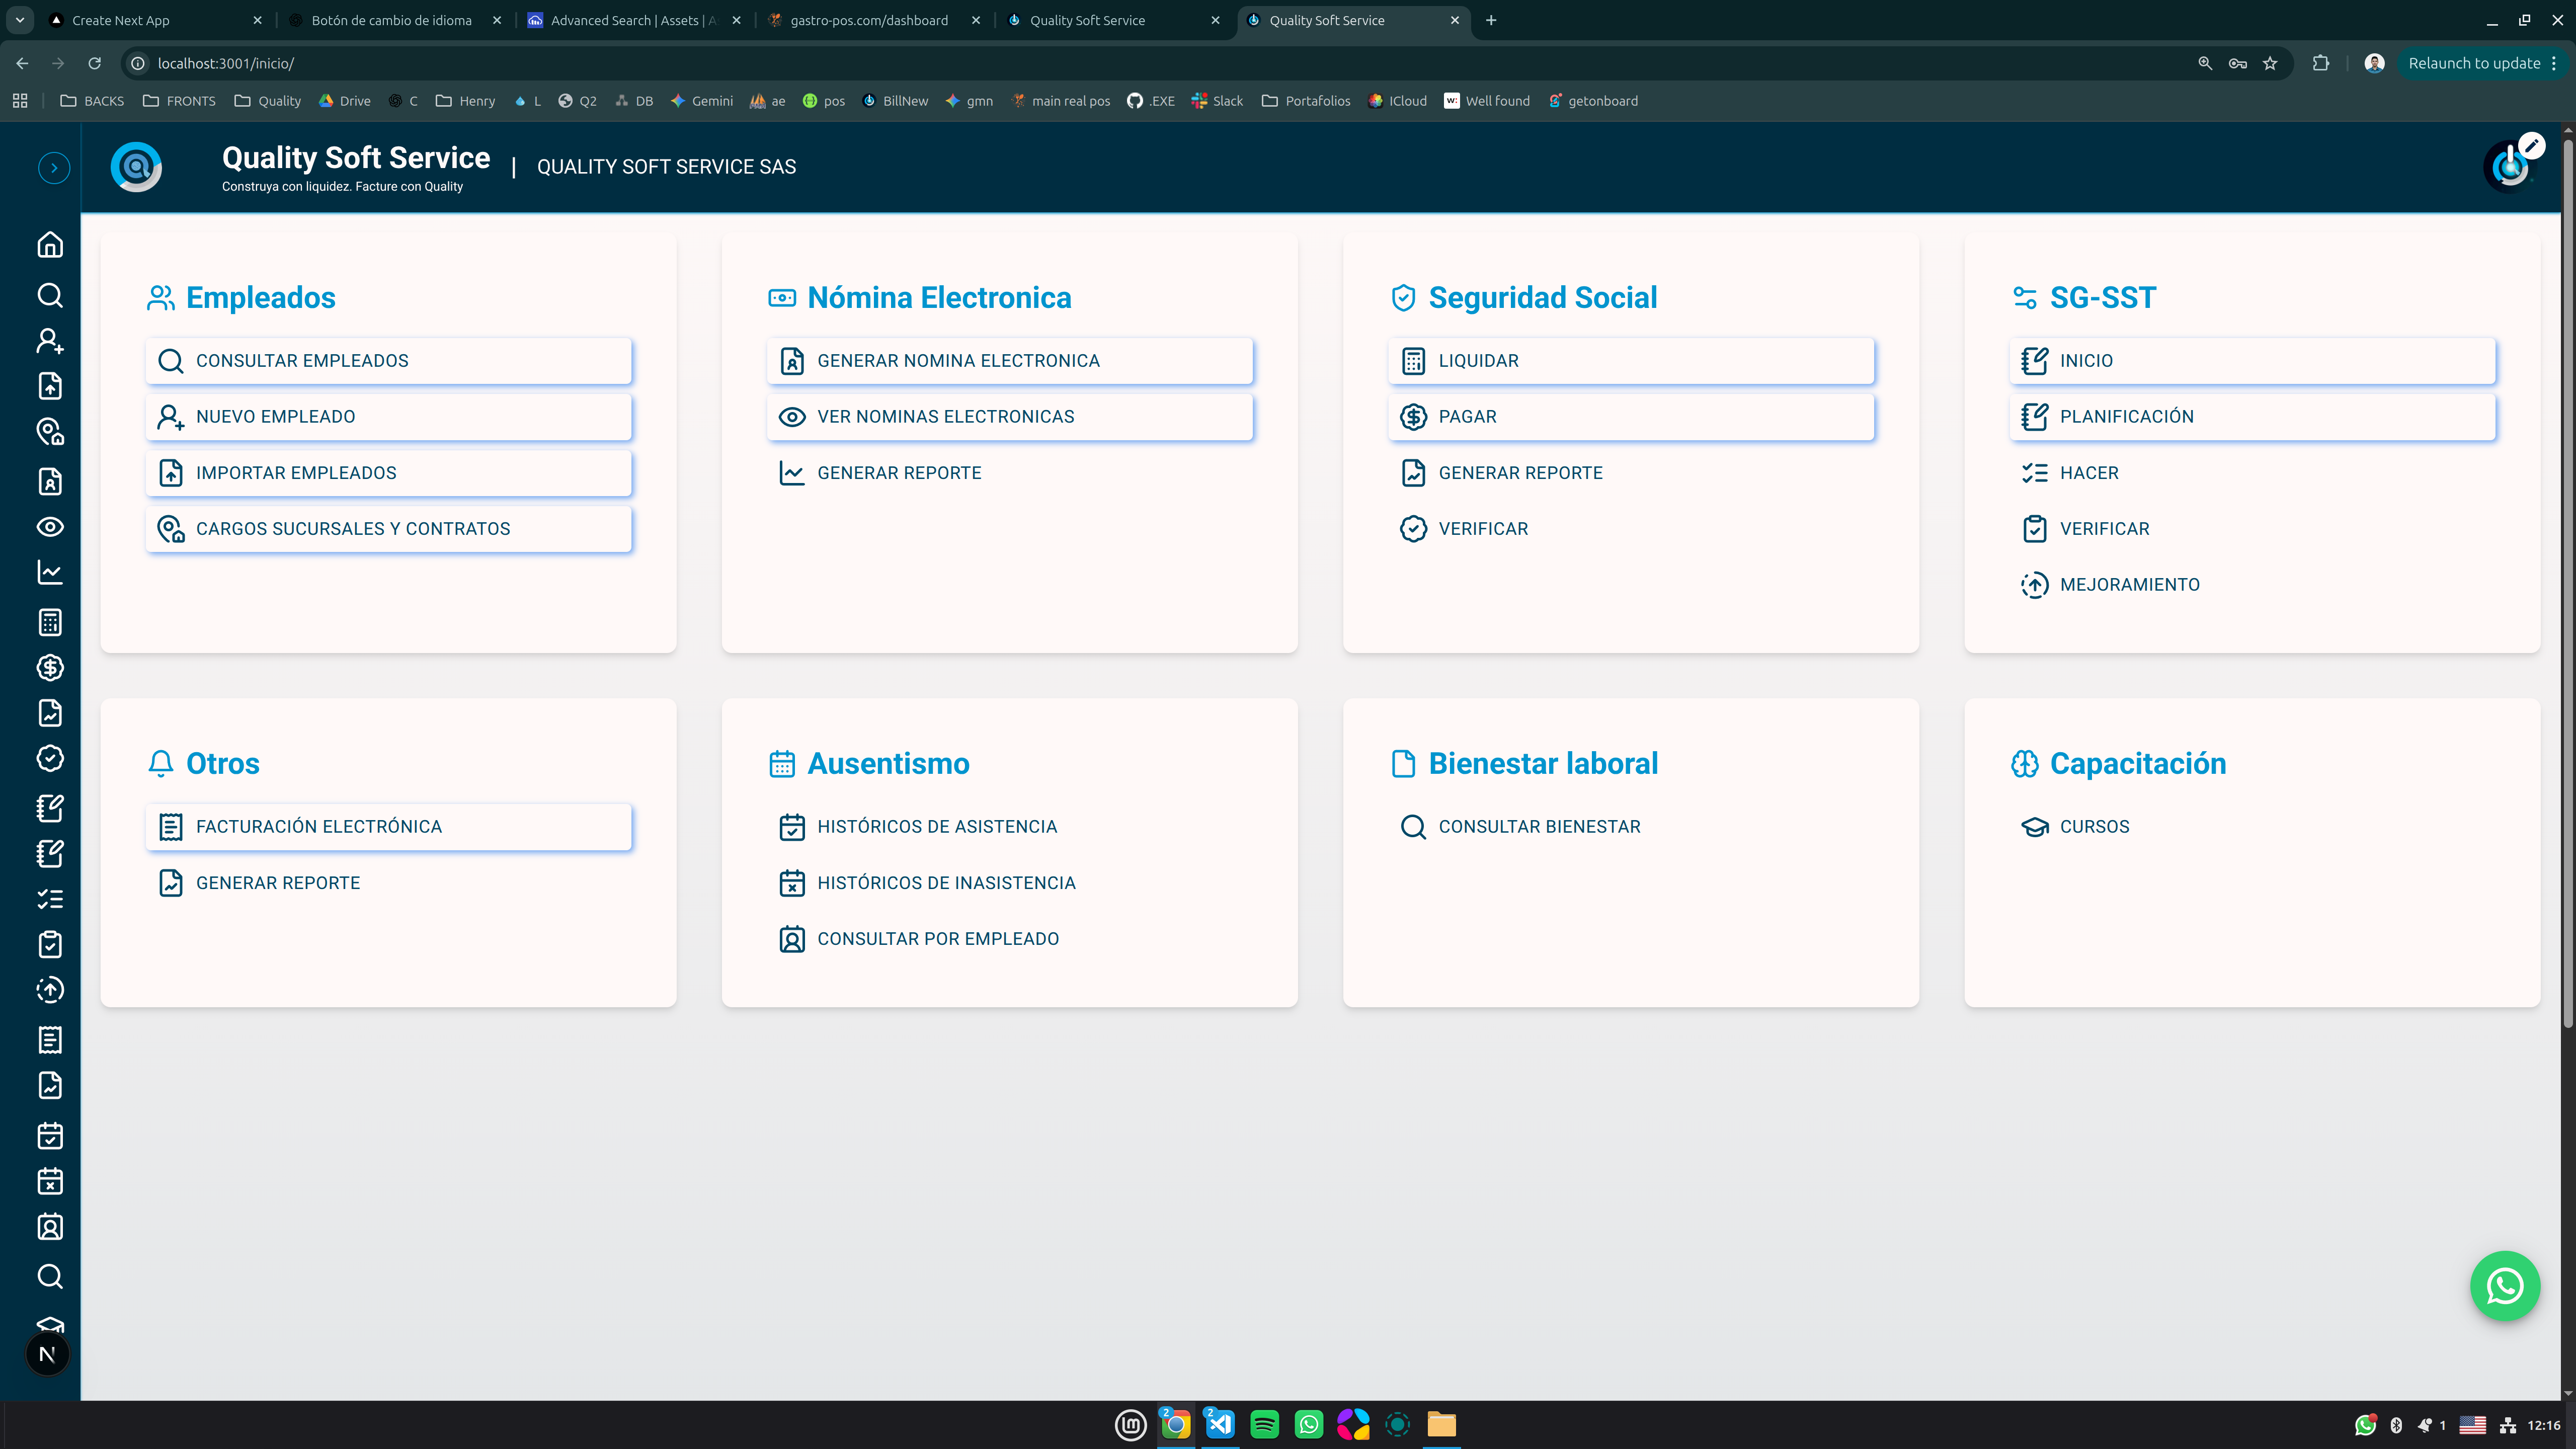Click sidebar circular arrow-up icon

[50, 990]
